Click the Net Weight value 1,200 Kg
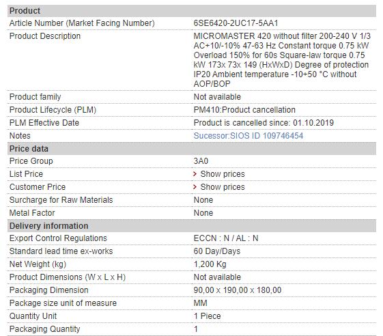Screen dimensions: 383x336 pos(210,264)
